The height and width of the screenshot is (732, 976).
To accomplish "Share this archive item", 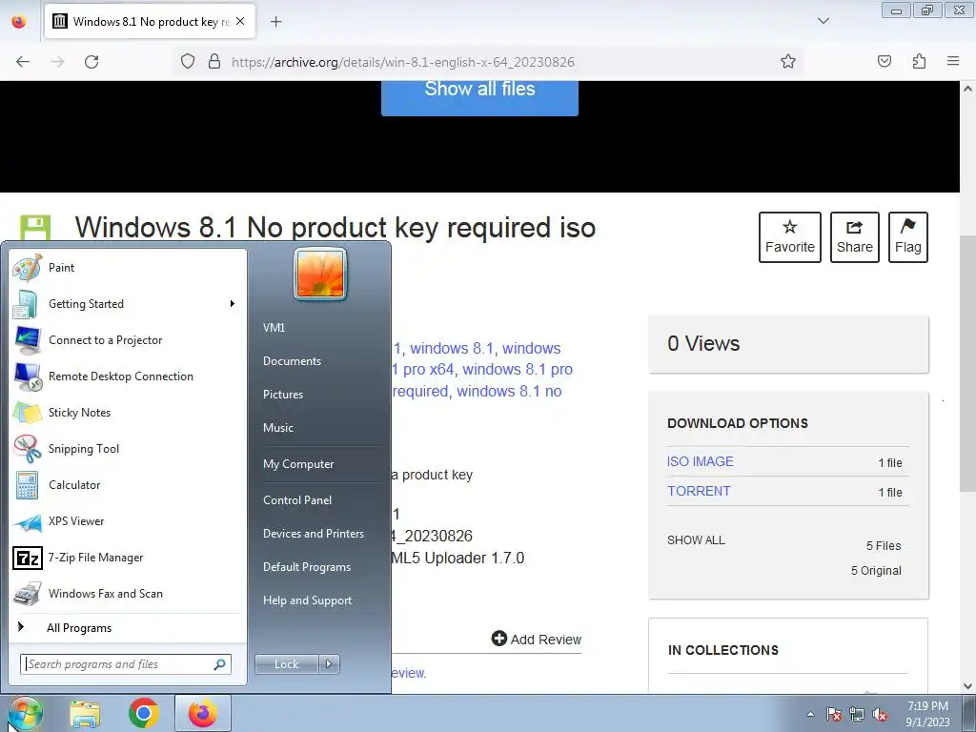I will pyautogui.click(x=855, y=237).
